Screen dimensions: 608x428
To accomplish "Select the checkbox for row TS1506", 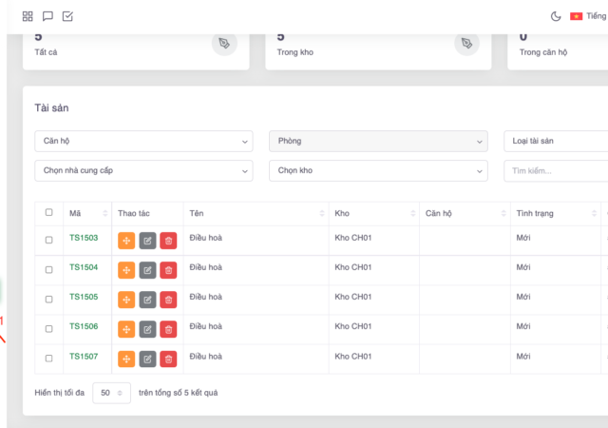I will 49,328.
